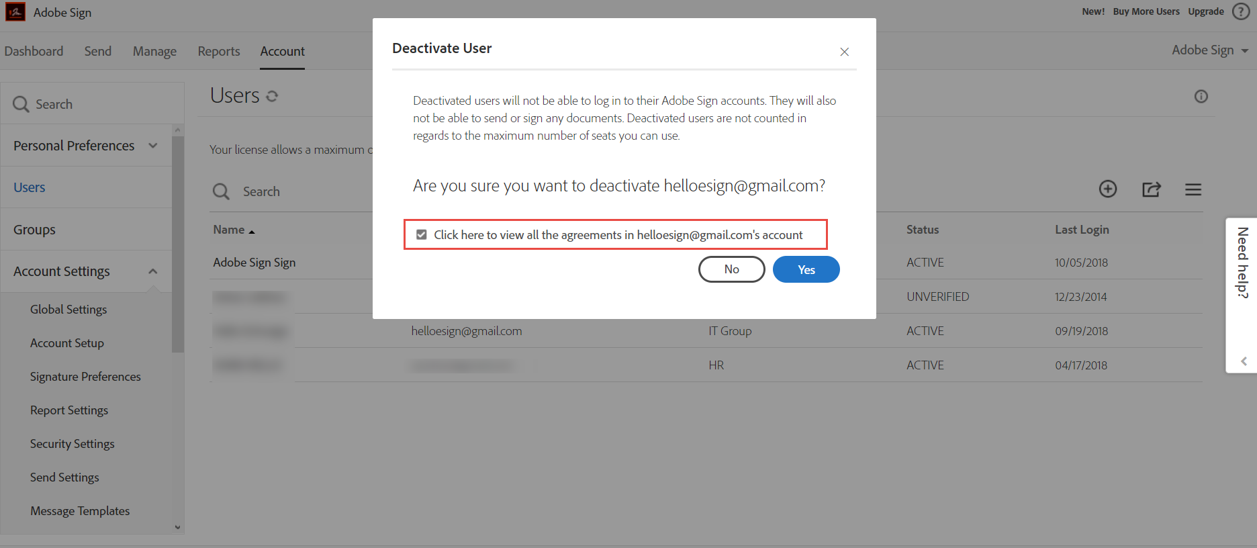1257x548 pixels.
Task: Click the info circle icon
Action: click(1201, 97)
